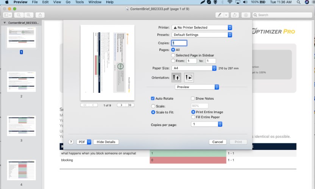
Task: Select page 1 thumbnail in sidebar
Action: (x=21, y=38)
